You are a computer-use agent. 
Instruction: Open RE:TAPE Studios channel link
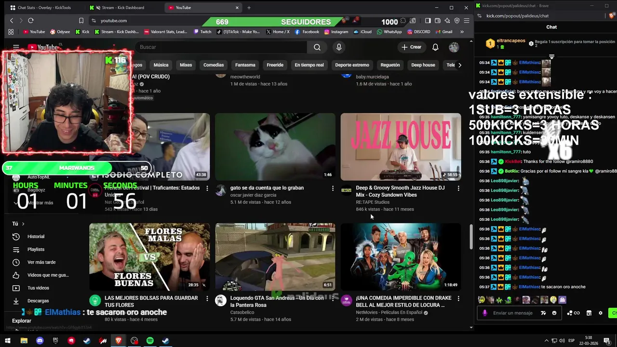point(373,202)
